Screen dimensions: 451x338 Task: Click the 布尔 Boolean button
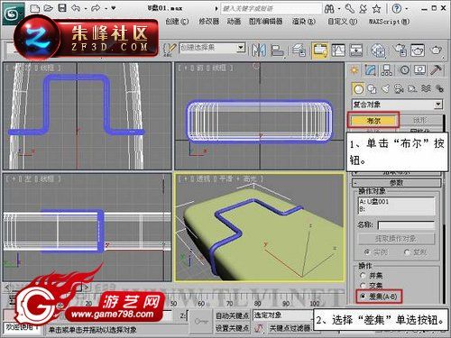(373, 121)
